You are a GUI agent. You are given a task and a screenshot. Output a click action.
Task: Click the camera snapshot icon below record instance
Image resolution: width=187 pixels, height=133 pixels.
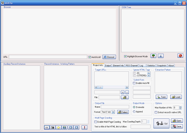click(53, 128)
